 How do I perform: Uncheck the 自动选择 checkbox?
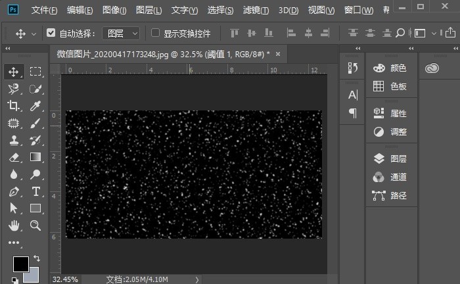pyautogui.click(x=51, y=33)
